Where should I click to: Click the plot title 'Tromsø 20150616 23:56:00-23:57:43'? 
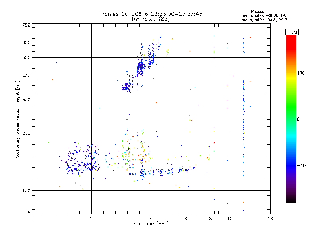[x=151, y=14]
